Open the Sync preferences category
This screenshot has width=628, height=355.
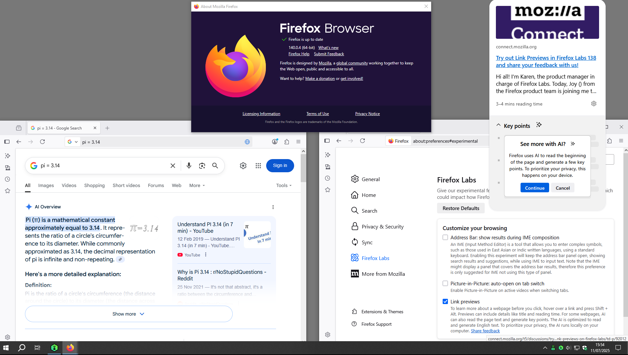tap(362, 242)
